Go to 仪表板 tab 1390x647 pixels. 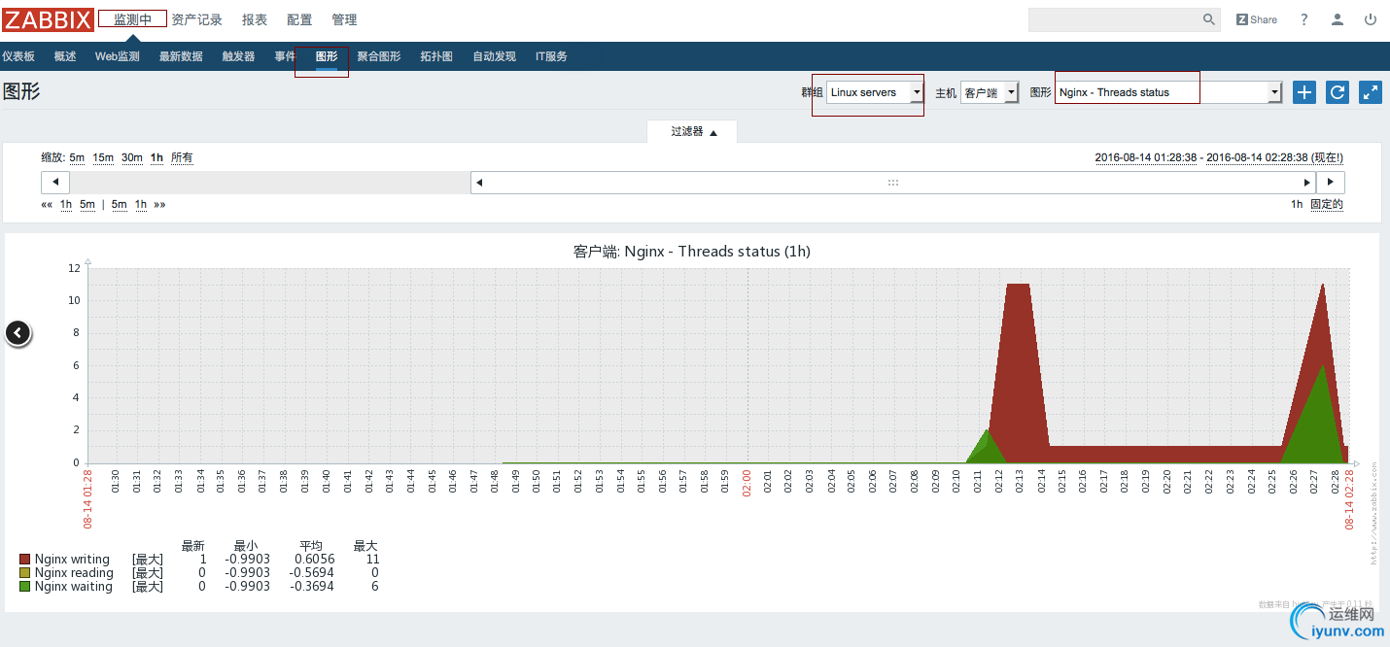(x=17, y=56)
